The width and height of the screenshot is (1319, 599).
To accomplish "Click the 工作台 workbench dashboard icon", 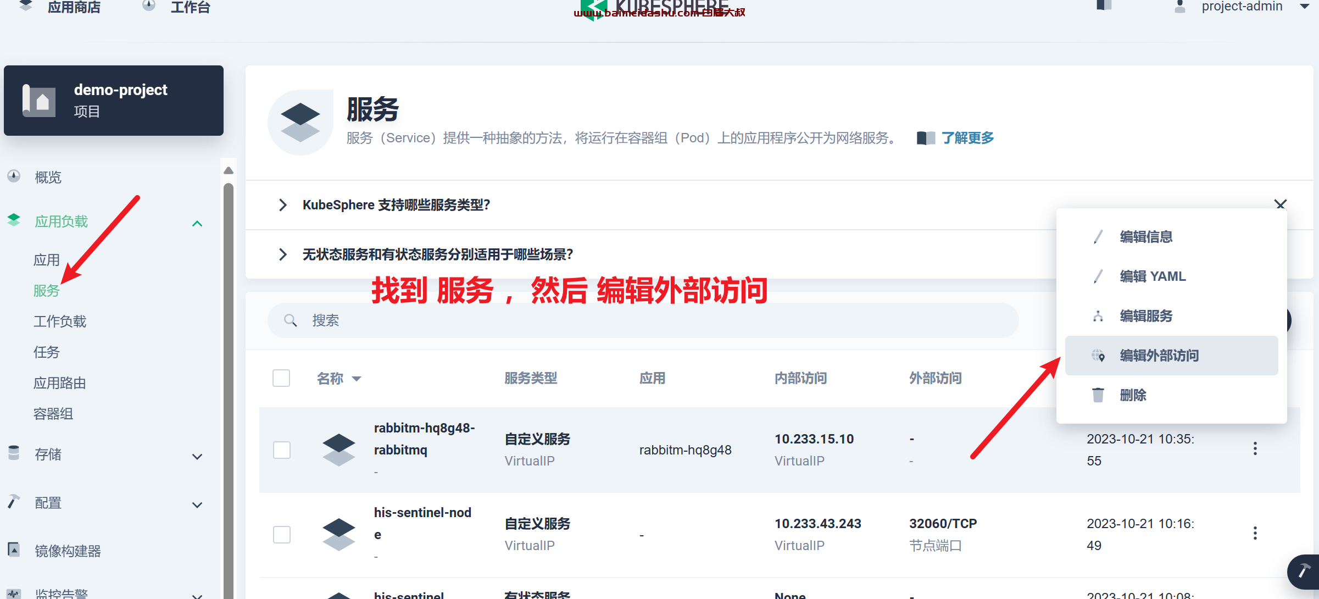I will pyautogui.click(x=149, y=6).
